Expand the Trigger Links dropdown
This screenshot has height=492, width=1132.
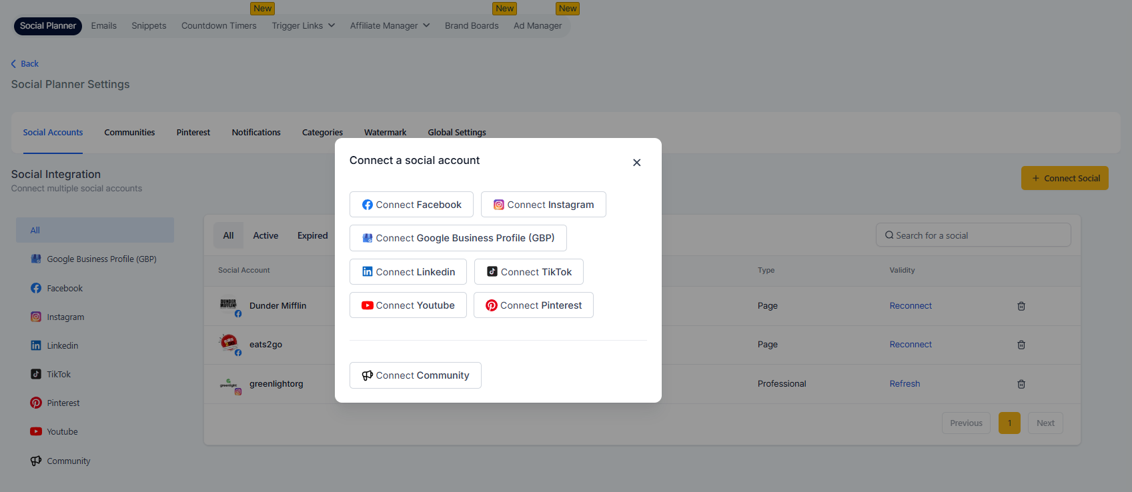304,26
